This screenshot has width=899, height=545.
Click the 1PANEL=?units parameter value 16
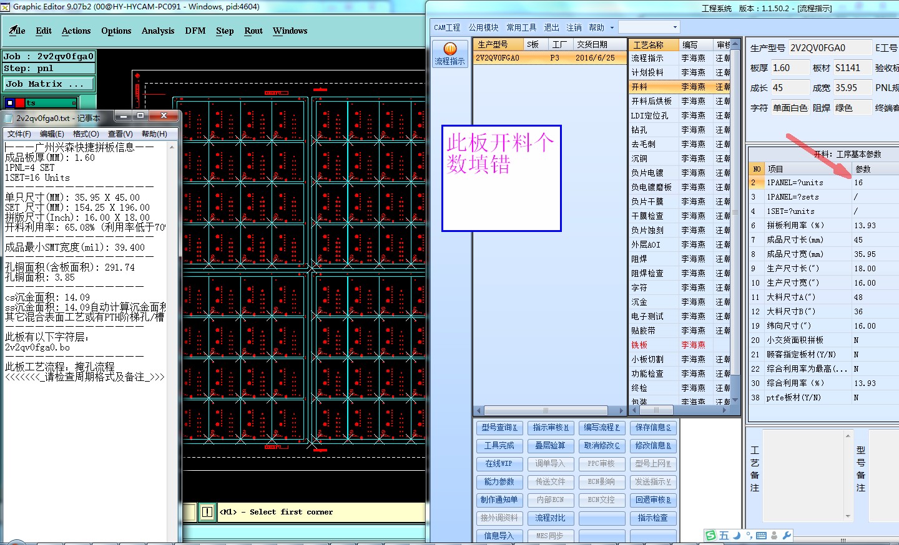pyautogui.click(x=875, y=183)
